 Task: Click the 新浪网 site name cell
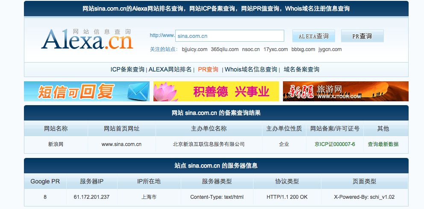56,144
